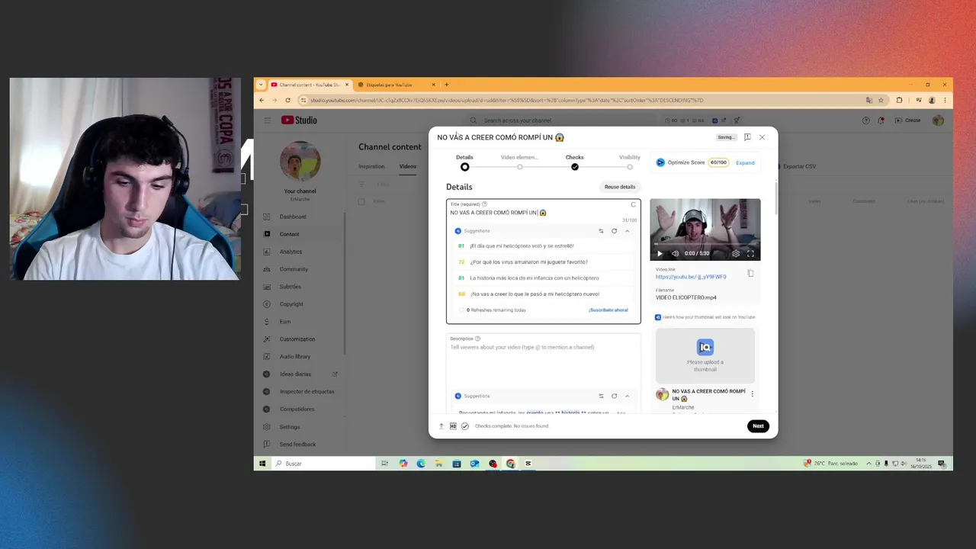Screen dimensions: 976x549
Task: Click the upload thumbnail placeholder
Action: click(705, 356)
